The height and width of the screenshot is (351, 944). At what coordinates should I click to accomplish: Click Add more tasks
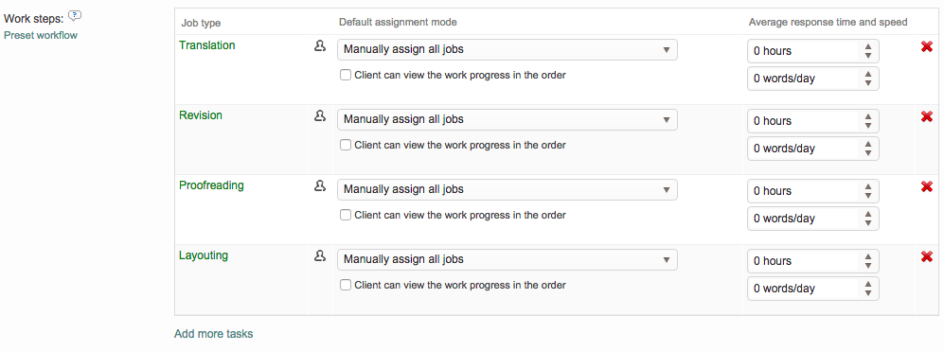pos(214,334)
